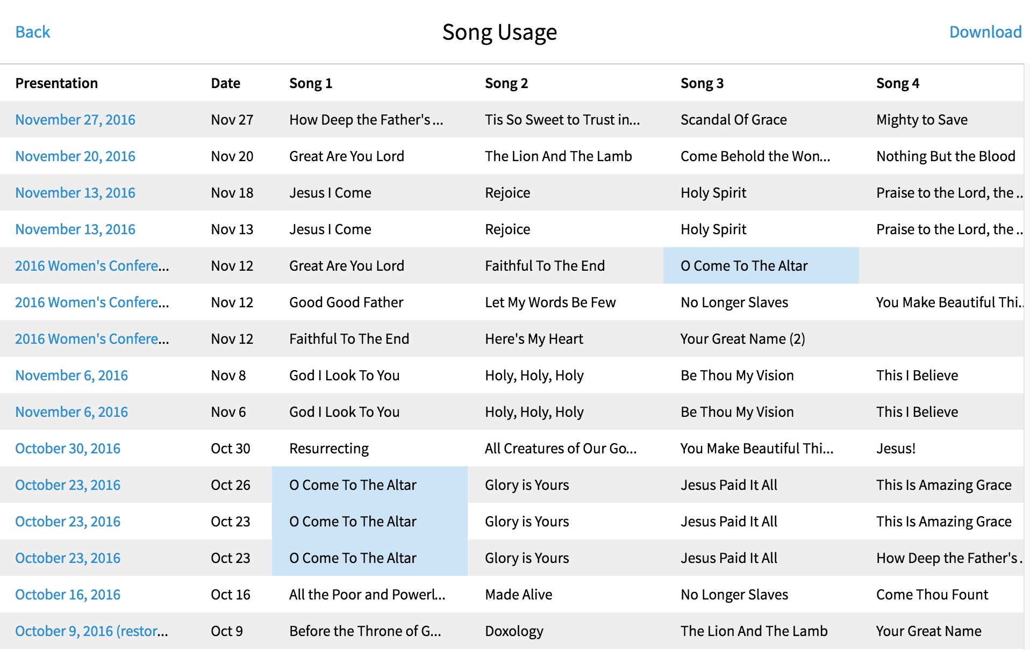Download the song usage report
The width and height of the screenshot is (1030, 650).
(x=985, y=32)
